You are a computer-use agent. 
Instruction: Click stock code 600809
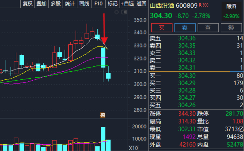(186, 6)
